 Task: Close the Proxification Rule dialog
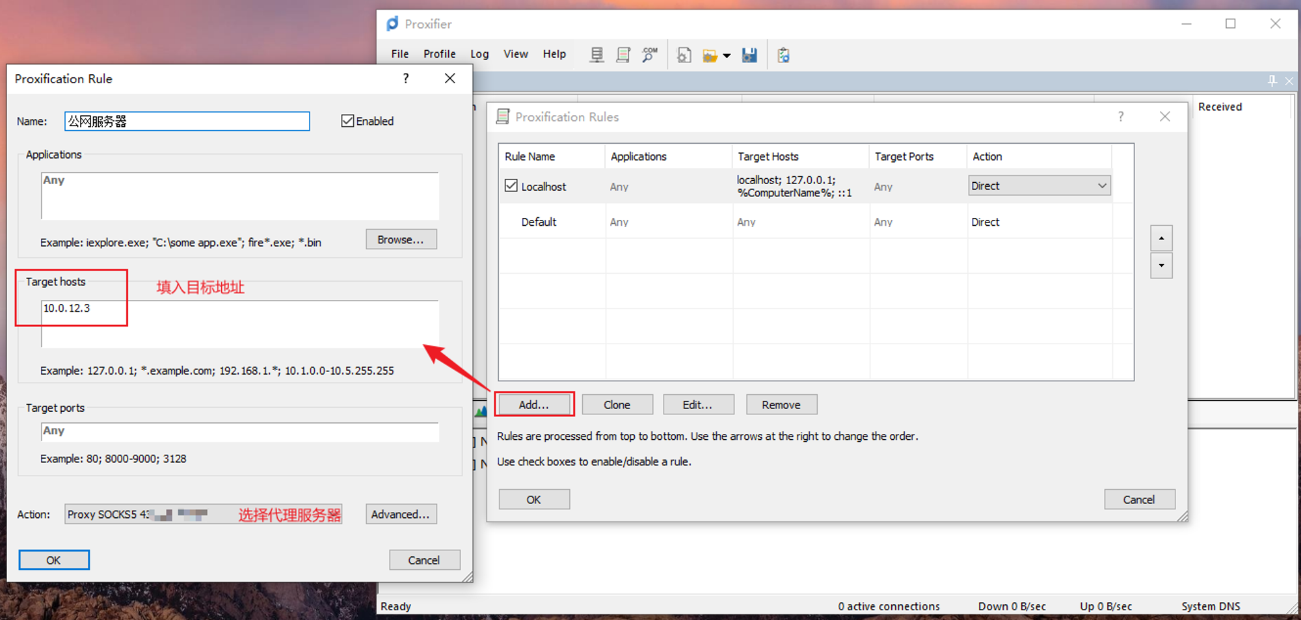(x=449, y=78)
